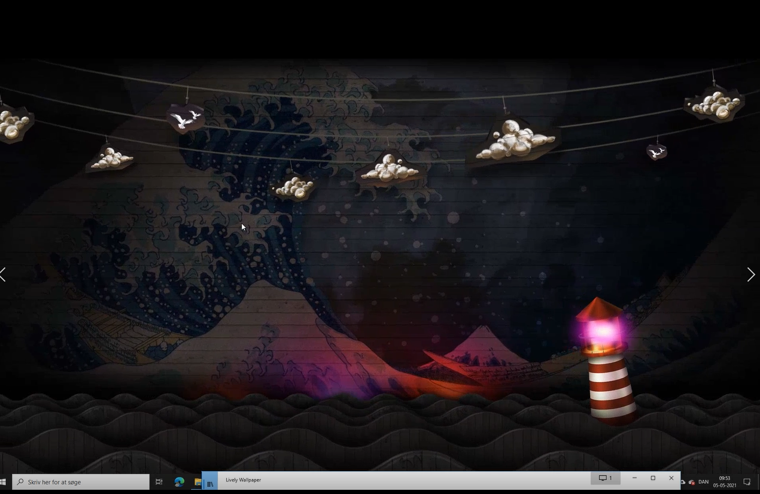The width and height of the screenshot is (760, 494).
Task: Open the Lively library icon in the taskbar
Action: click(210, 482)
